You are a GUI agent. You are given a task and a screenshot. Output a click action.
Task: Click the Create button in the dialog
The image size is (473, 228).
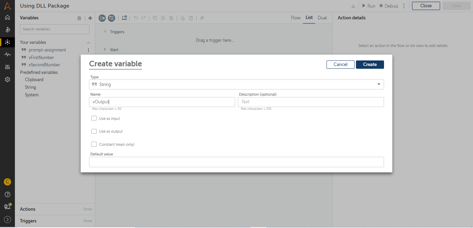coord(370,64)
